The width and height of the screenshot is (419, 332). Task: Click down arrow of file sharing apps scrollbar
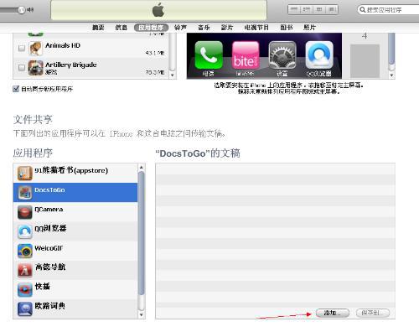[142, 315]
